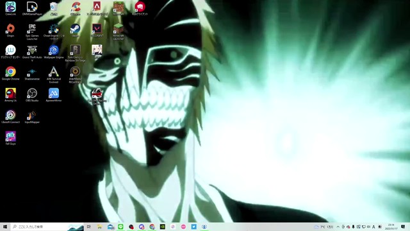Open the Mail app on the taskbar
This screenshot has height=231, width=410.
[x=111, y=227]
